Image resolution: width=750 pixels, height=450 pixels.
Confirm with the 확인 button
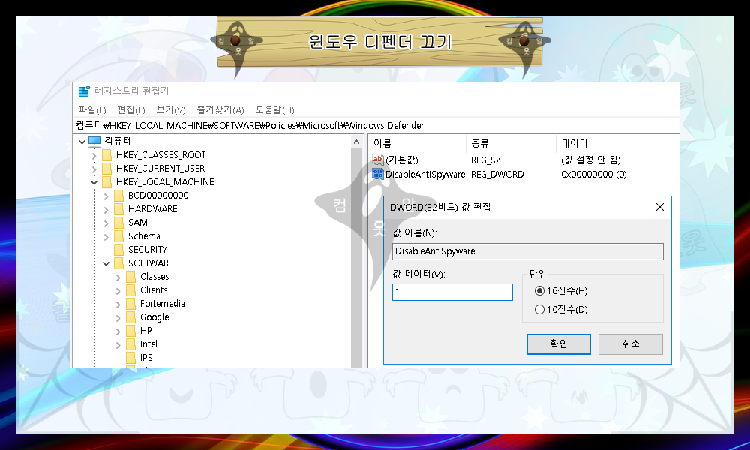[x=558, y=343]
